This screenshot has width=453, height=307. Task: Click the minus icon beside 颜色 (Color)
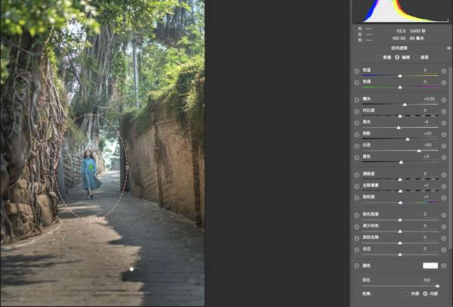point(357,265)
